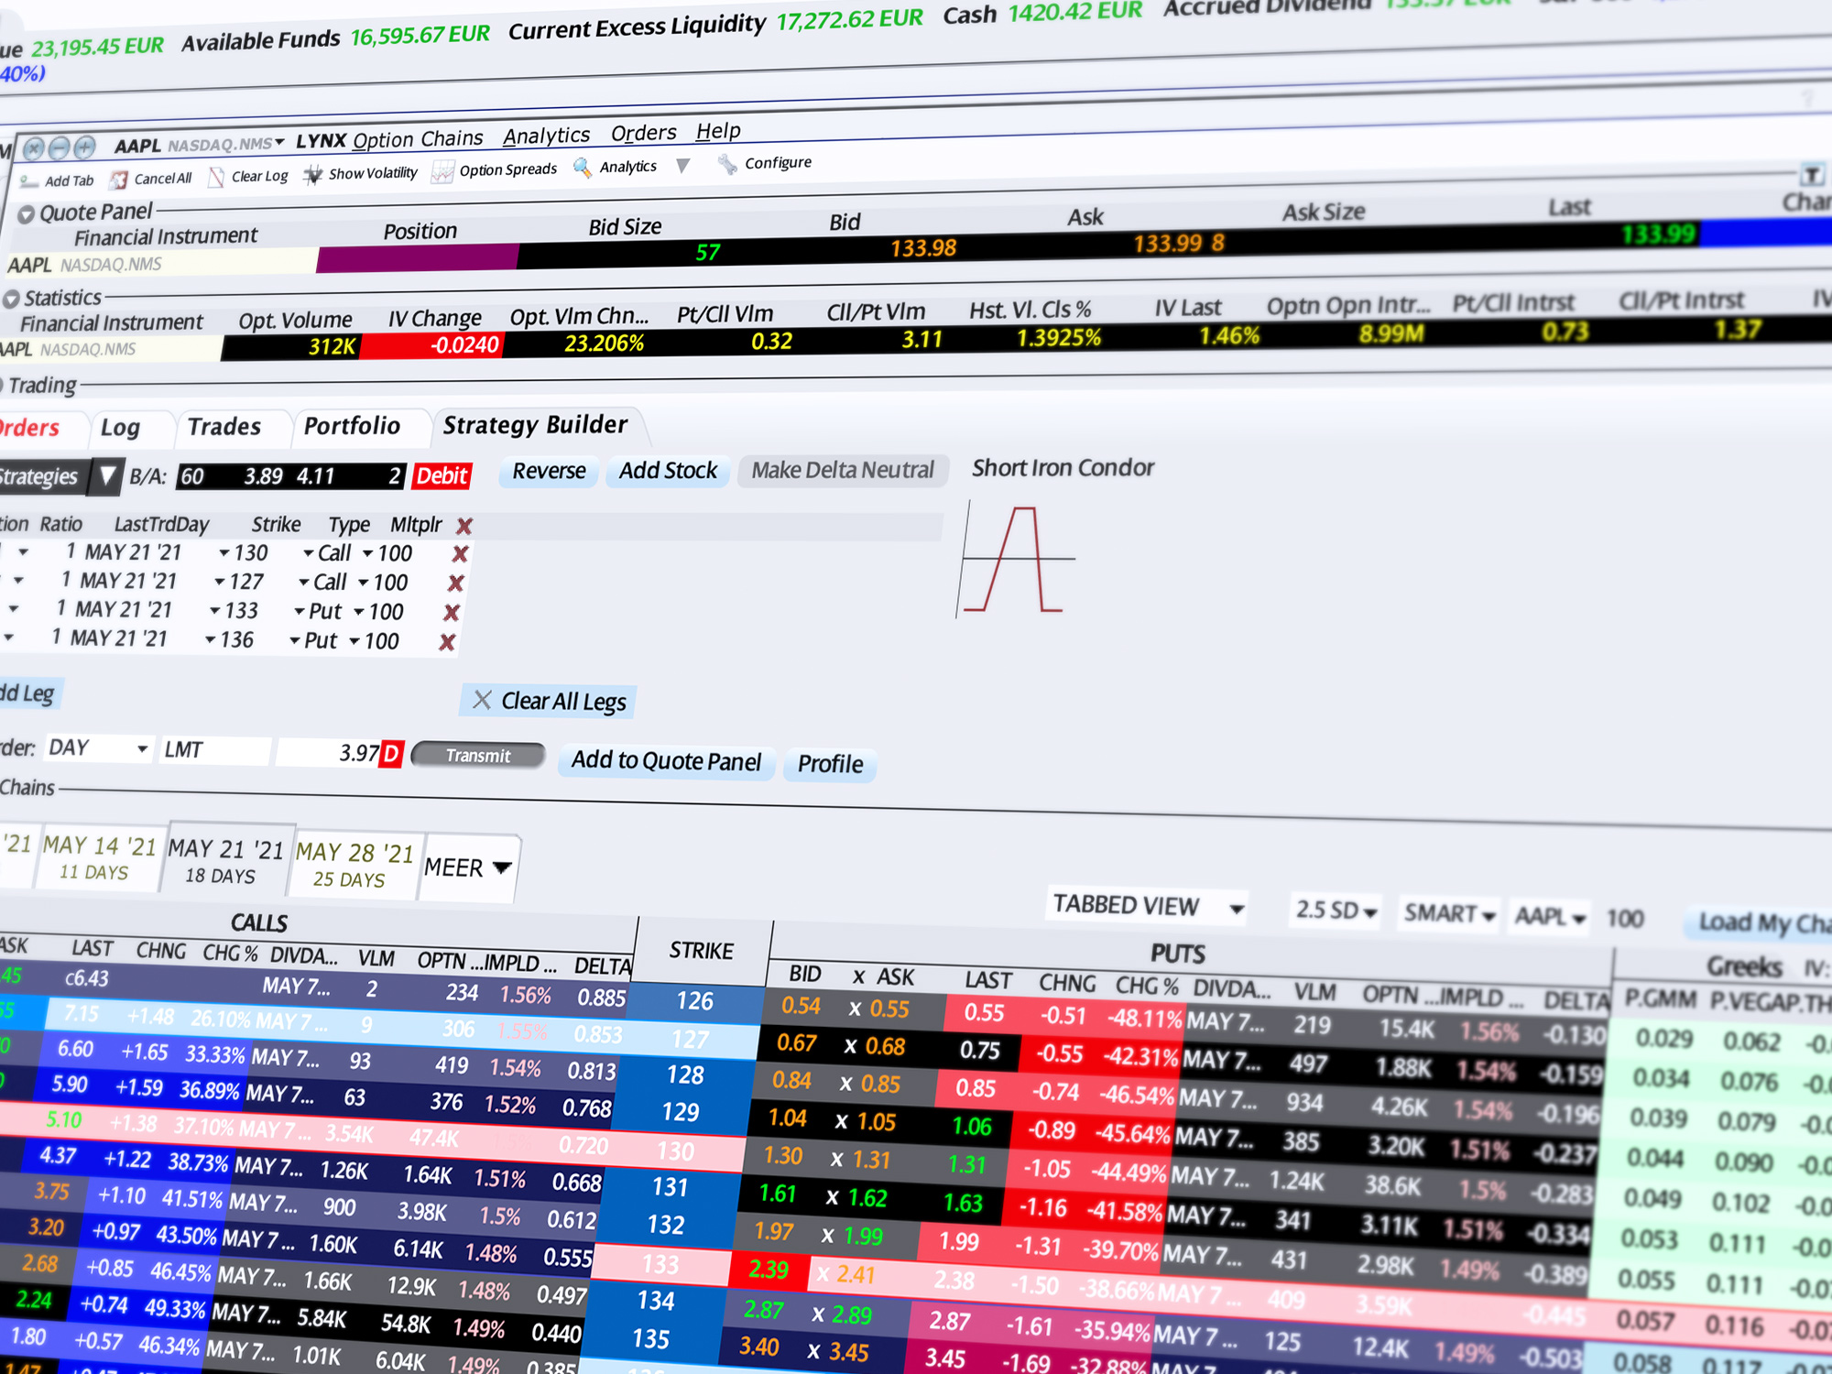Open the TABBED VIEW dropdown

tap(1238, 909)
